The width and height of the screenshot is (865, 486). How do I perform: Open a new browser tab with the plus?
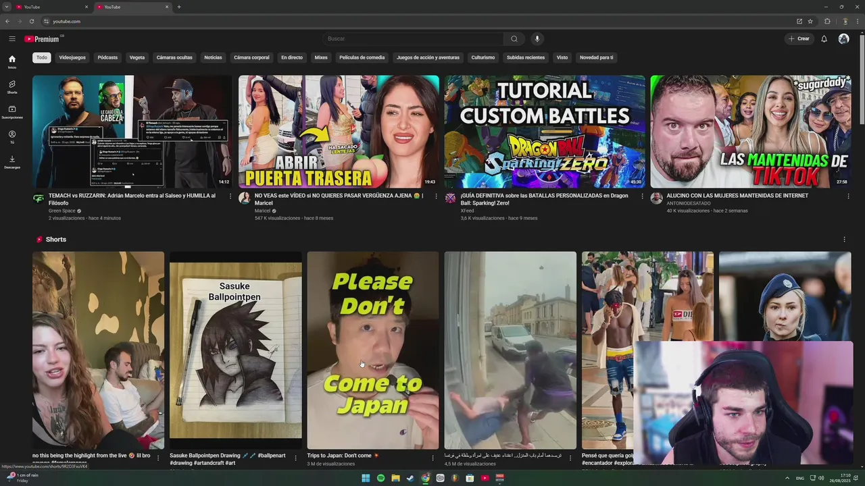[179, 7]
